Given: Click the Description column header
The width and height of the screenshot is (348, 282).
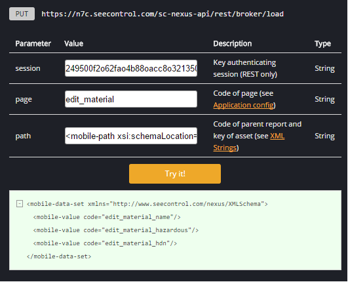Looking at the screenshot, I should coord(233,43).
